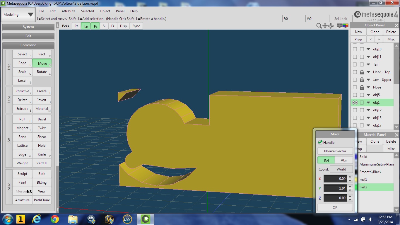Click the Material Panel scroll up arrow
Viewport: 400px width, 225px height.
[397, 155]
